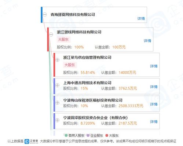Viewport: 183px width, 146px height.
Task: Click the 大股东 legend label text
Action: point(114,136)
